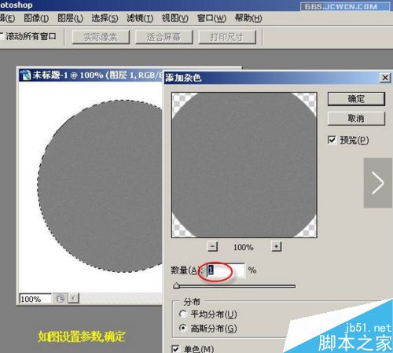Open the 视图(V) menu
Image resolution: width=393 pixels, height=353 pixels.
click(174, 18)
